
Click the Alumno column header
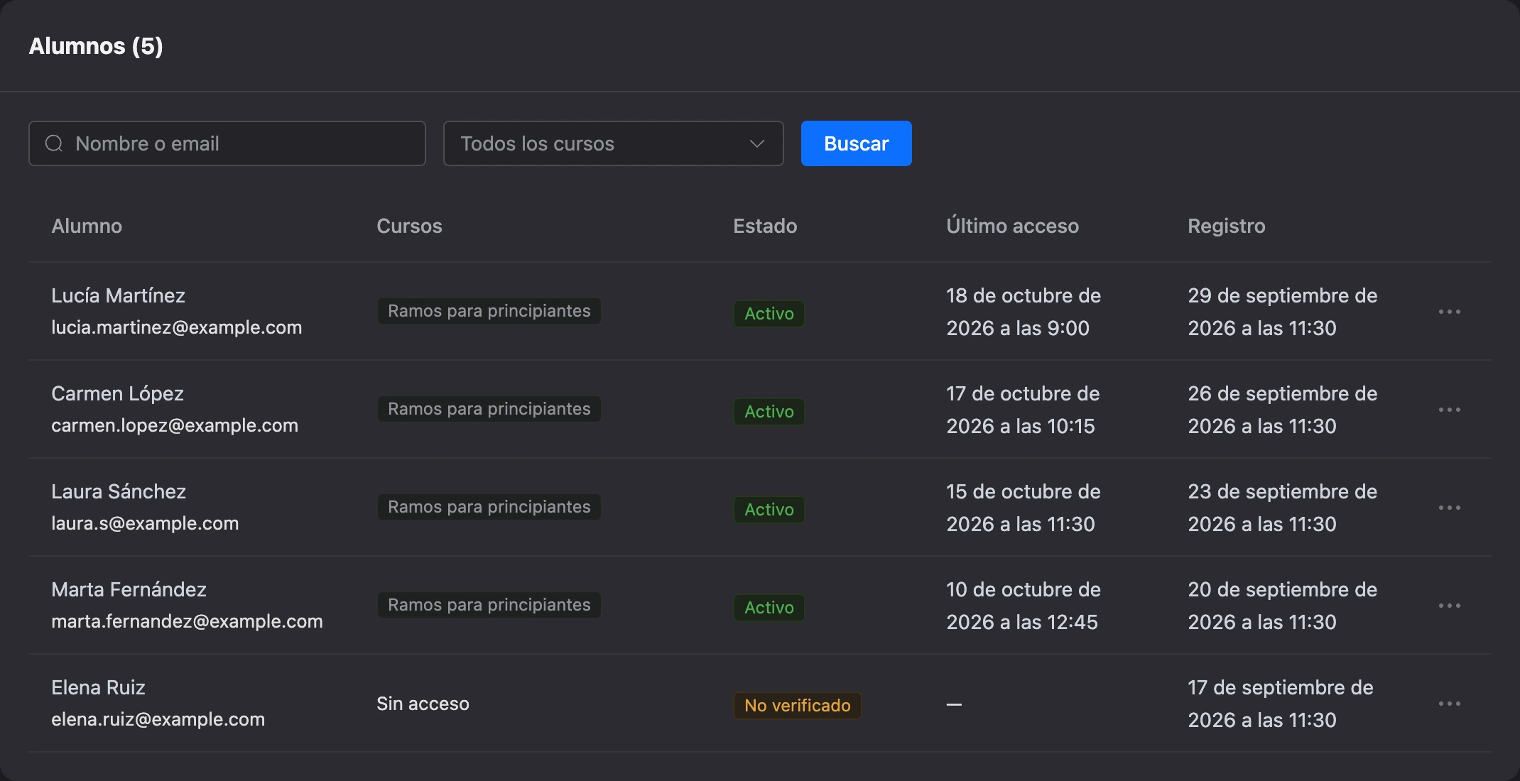pyautogui.click(x=87, y=226)
